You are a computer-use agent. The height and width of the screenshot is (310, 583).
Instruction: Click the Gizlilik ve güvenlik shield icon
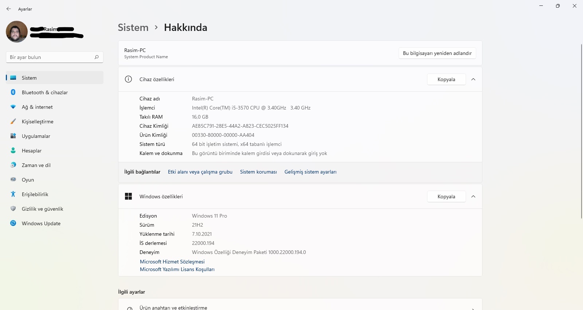click(13, 209)
